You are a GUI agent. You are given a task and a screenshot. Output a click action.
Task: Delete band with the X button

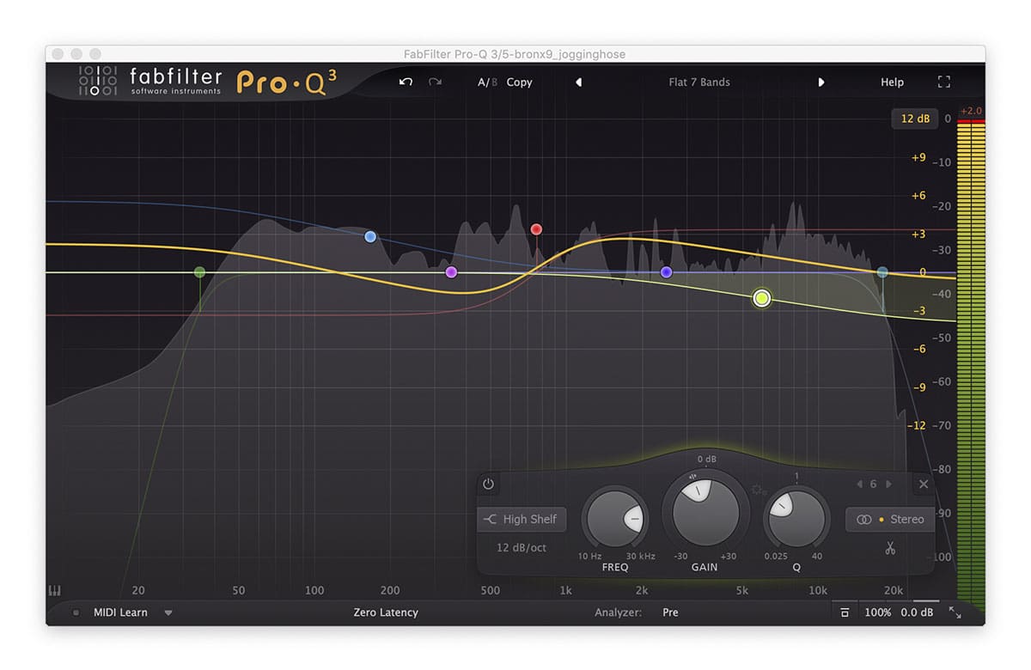[924, 484]
